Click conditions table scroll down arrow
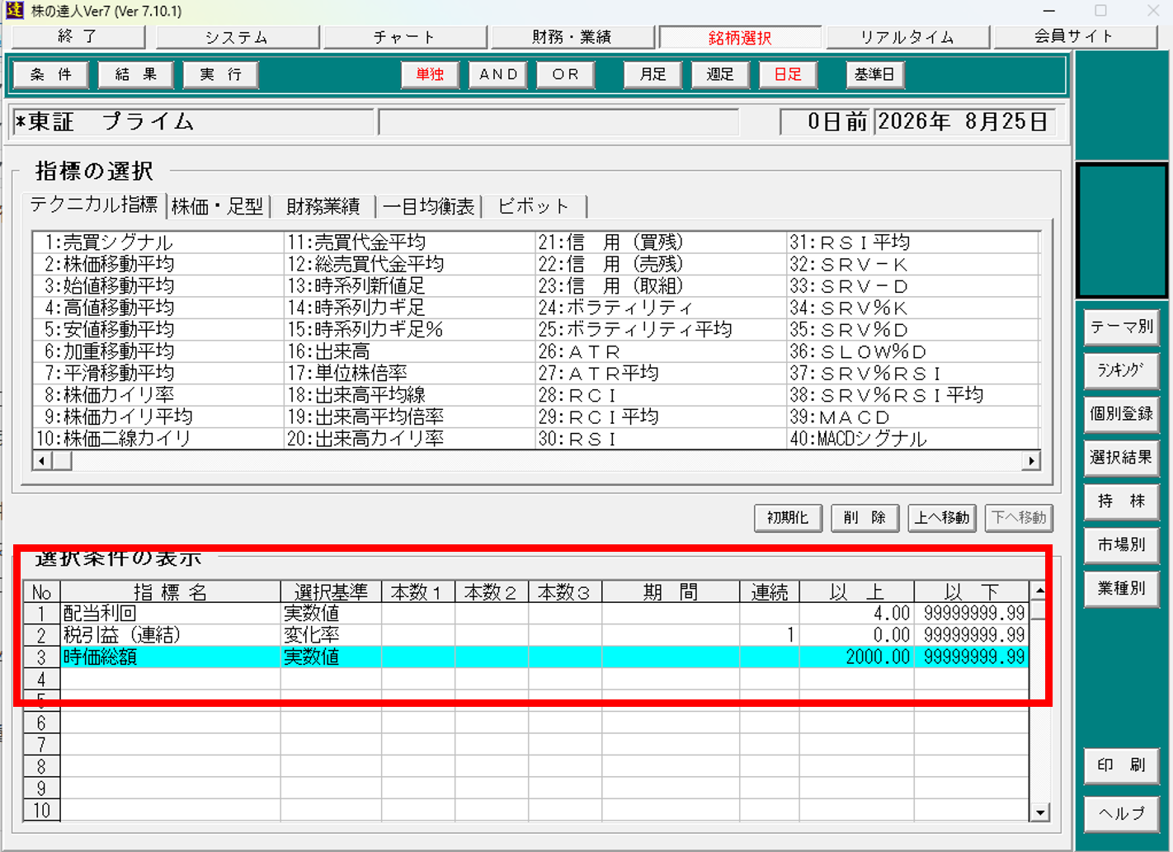The image size is (1173, 852). click(1039, 812)
